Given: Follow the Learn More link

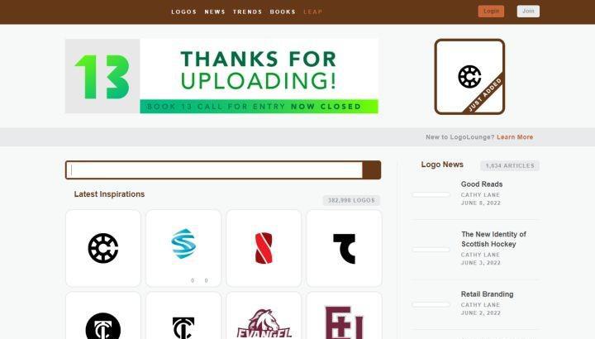Looking at the screenshot, I should [515, 137].
